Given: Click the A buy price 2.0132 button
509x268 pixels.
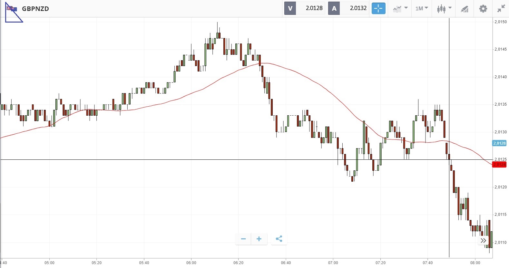Looking at the screenshot, I should tap(348, 8).
